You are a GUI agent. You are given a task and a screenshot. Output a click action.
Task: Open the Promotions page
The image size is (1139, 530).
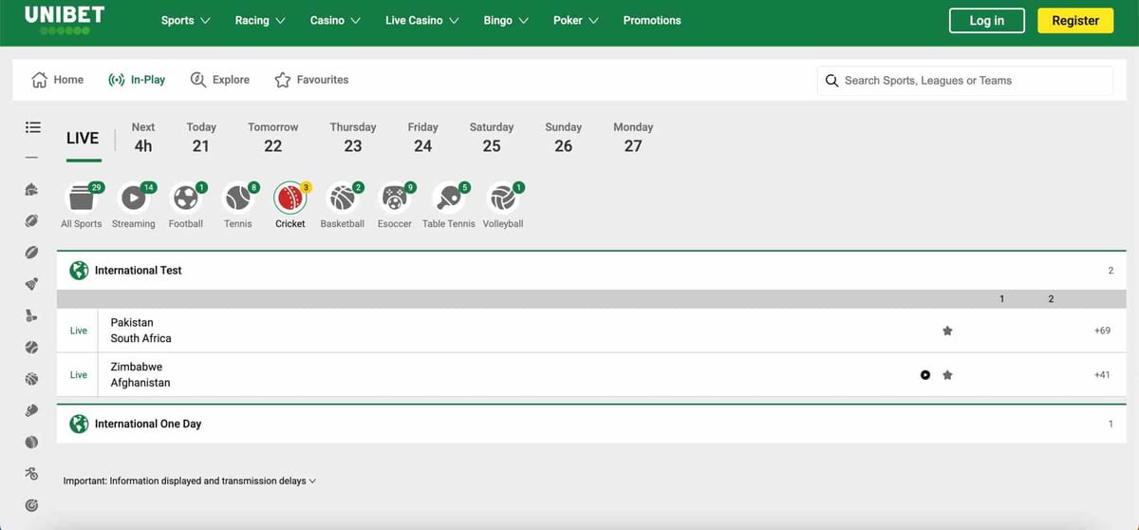(652, 20)
